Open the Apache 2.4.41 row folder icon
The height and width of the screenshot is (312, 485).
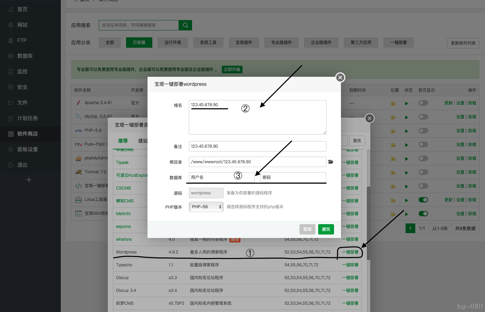[393, 103]
